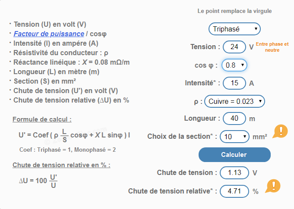
Task: Click the arrow in the section mm² selector
Action: (245, 137)
